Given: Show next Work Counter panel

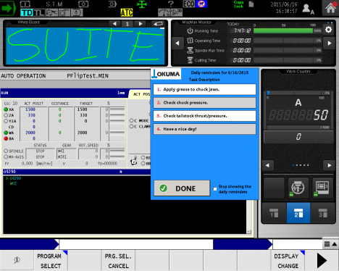Looking at the screenshot, I should (330, 165).
